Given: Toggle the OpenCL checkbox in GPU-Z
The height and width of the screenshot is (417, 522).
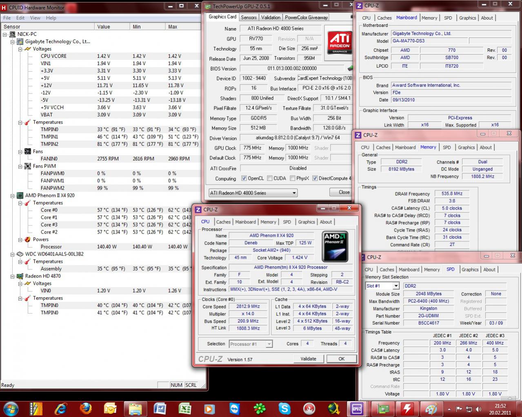Looking at the screenshot, I should [244, 178].
